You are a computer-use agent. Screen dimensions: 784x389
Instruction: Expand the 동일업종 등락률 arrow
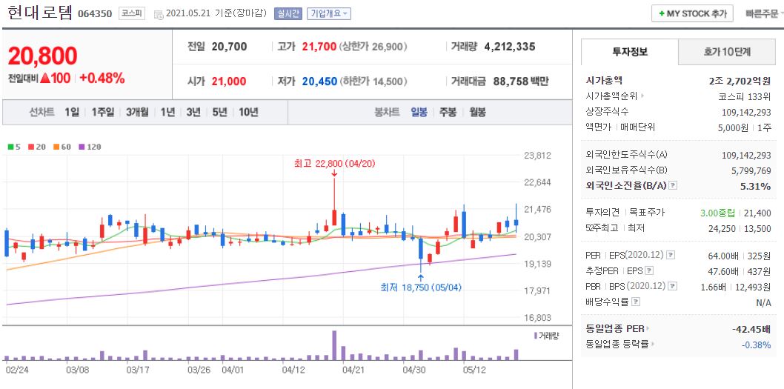[x=653, y=344]
